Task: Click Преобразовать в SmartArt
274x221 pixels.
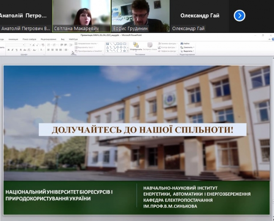Action: [x=89, y=51]
